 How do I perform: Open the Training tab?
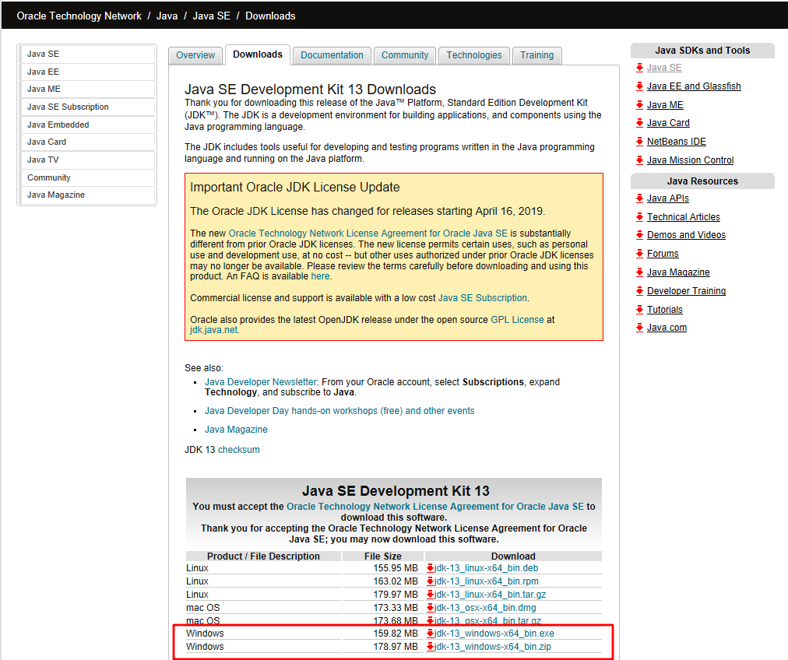537,55
